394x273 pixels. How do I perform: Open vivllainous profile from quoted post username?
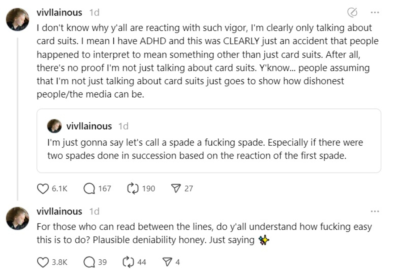(x=89, y=126)
